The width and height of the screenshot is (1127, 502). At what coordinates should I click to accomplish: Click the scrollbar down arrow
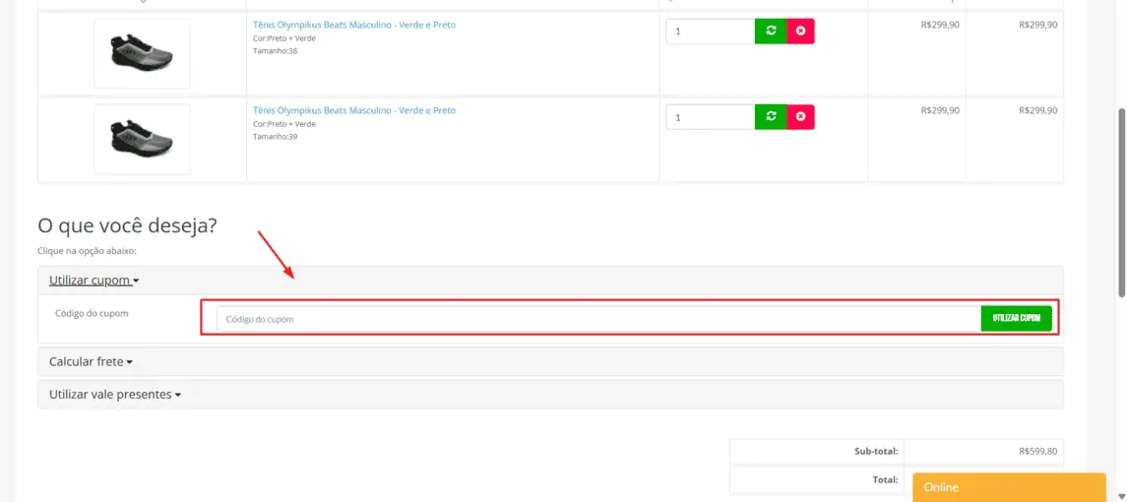pos(1120,495)
